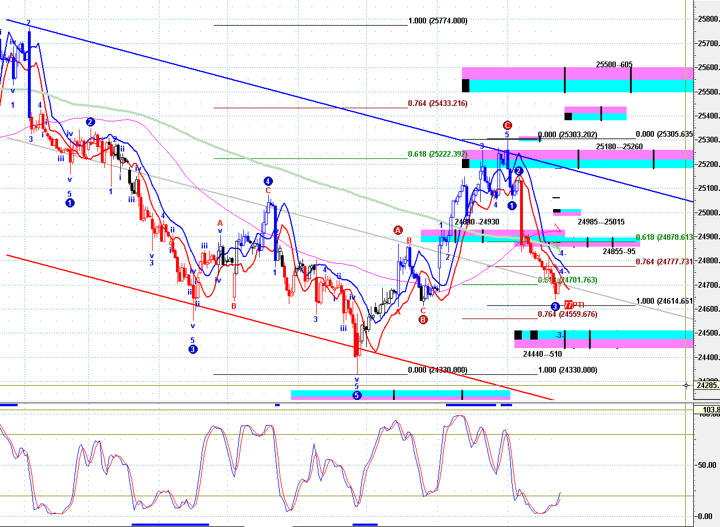Select the 24985---25015 zone label
The width and height of the screenshot is (720, 527).
[600, 222]
